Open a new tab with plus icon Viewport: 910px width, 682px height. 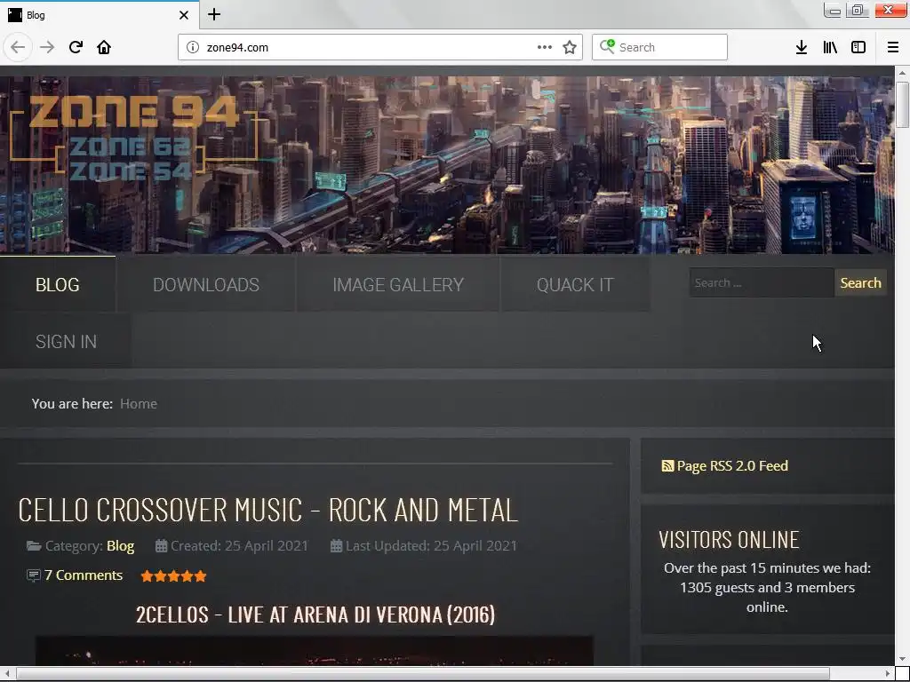click(x=214, y=14)
